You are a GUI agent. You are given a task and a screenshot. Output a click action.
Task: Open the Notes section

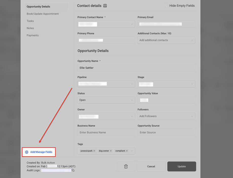30,28
